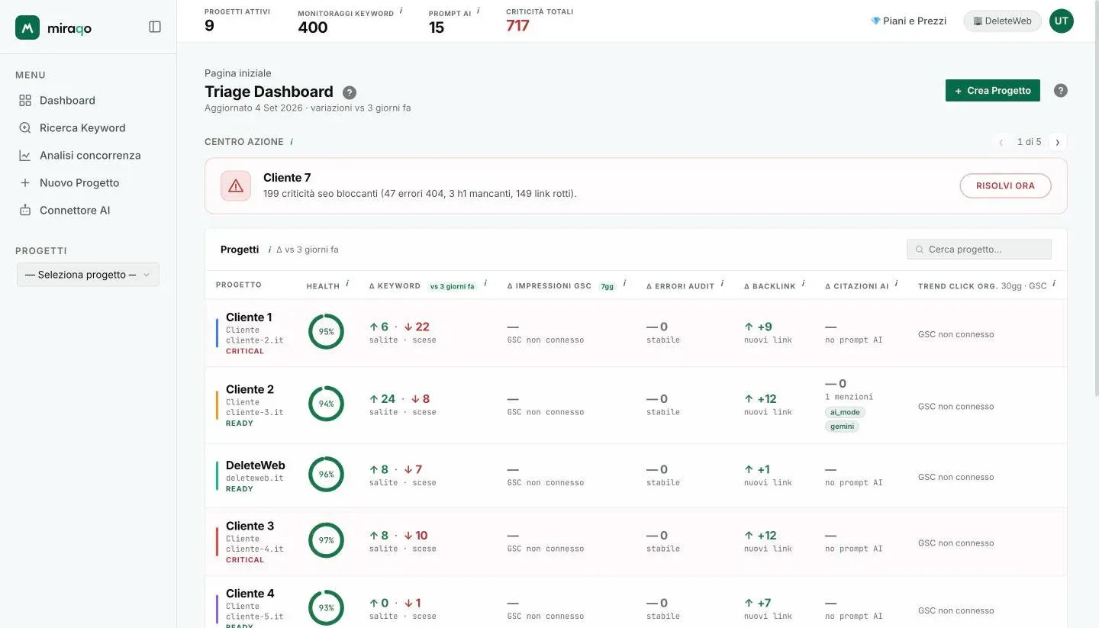Screen dimensions: 1099x628
Task: Open the Cliente 1 project row
Action: point(636,333)
